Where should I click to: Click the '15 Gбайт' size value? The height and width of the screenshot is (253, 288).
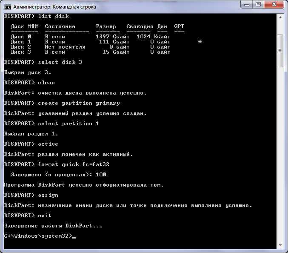click(x=116, y=52)
